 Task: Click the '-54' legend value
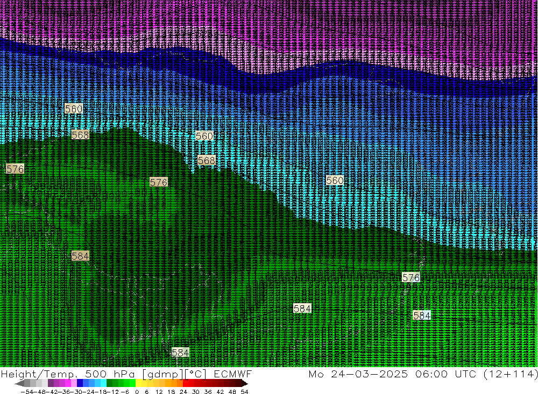(27, 392)
